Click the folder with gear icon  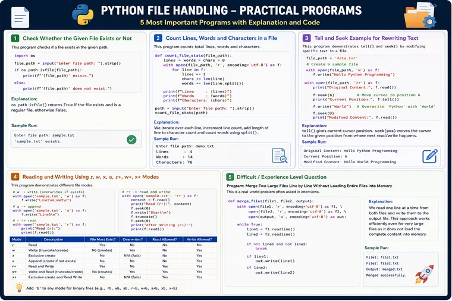(x=420, y=15)
